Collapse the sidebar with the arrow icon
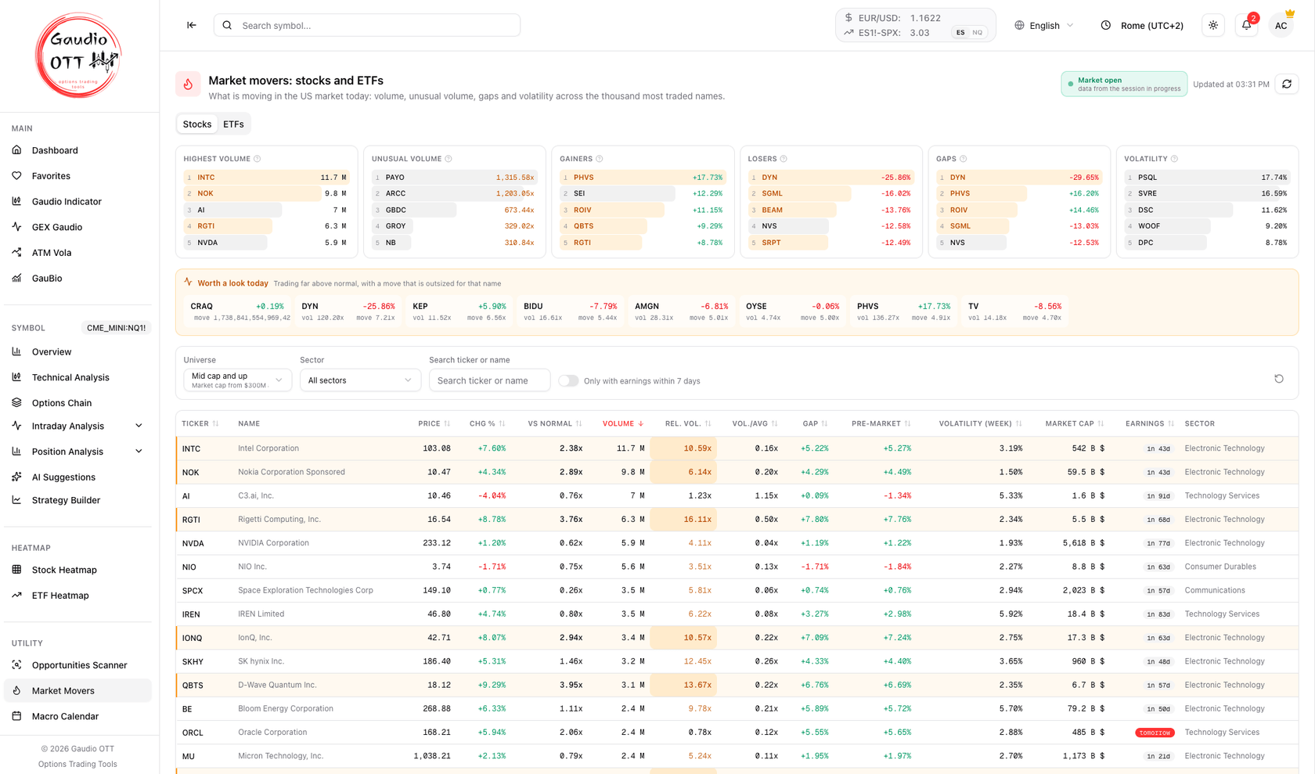The image size is (1315, 774). (192, 25)
